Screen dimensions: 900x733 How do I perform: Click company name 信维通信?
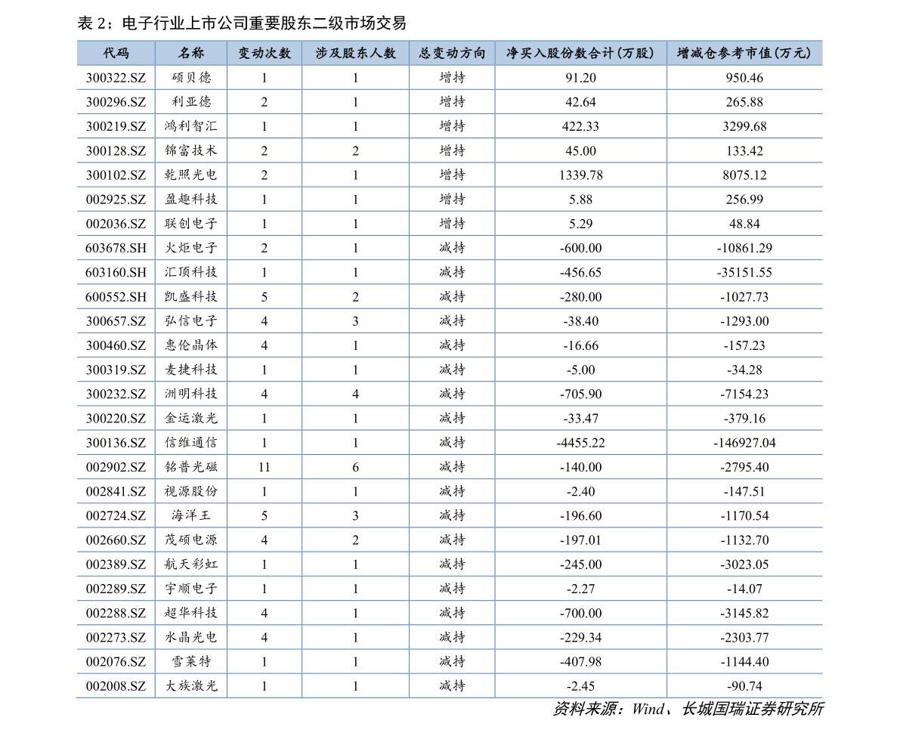[x=191, y=442]
